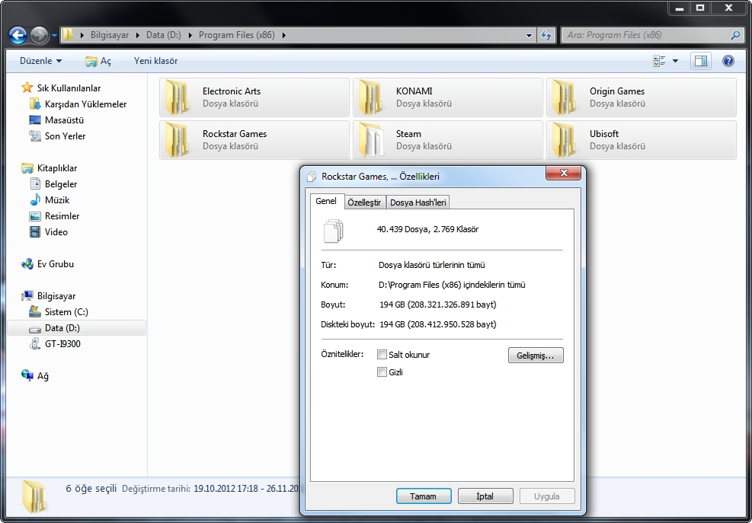This screenshot has height=523, width=752.
Task: Click Ağ network in the sidebar
Action: (43, 376)
